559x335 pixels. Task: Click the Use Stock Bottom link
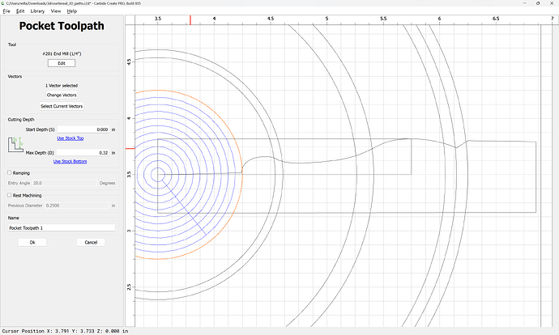[x=70, y=161]
